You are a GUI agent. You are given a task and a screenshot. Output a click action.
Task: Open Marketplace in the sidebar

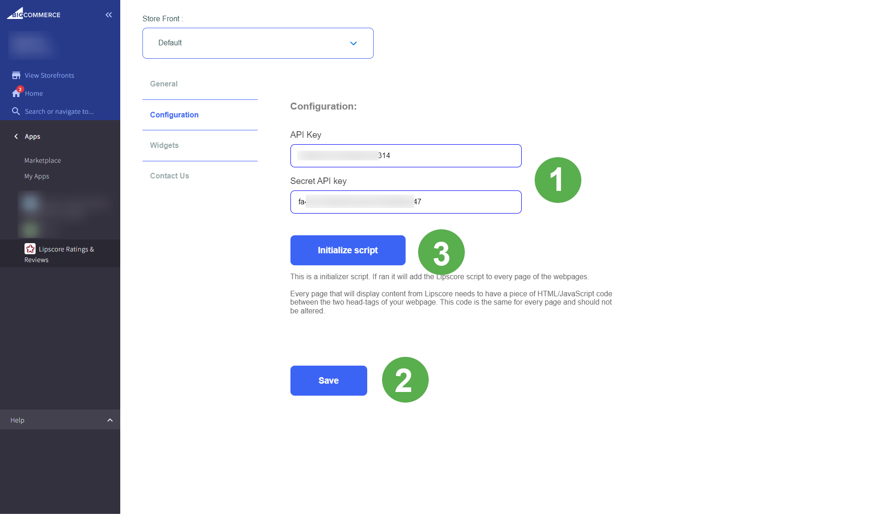(43, 160)
